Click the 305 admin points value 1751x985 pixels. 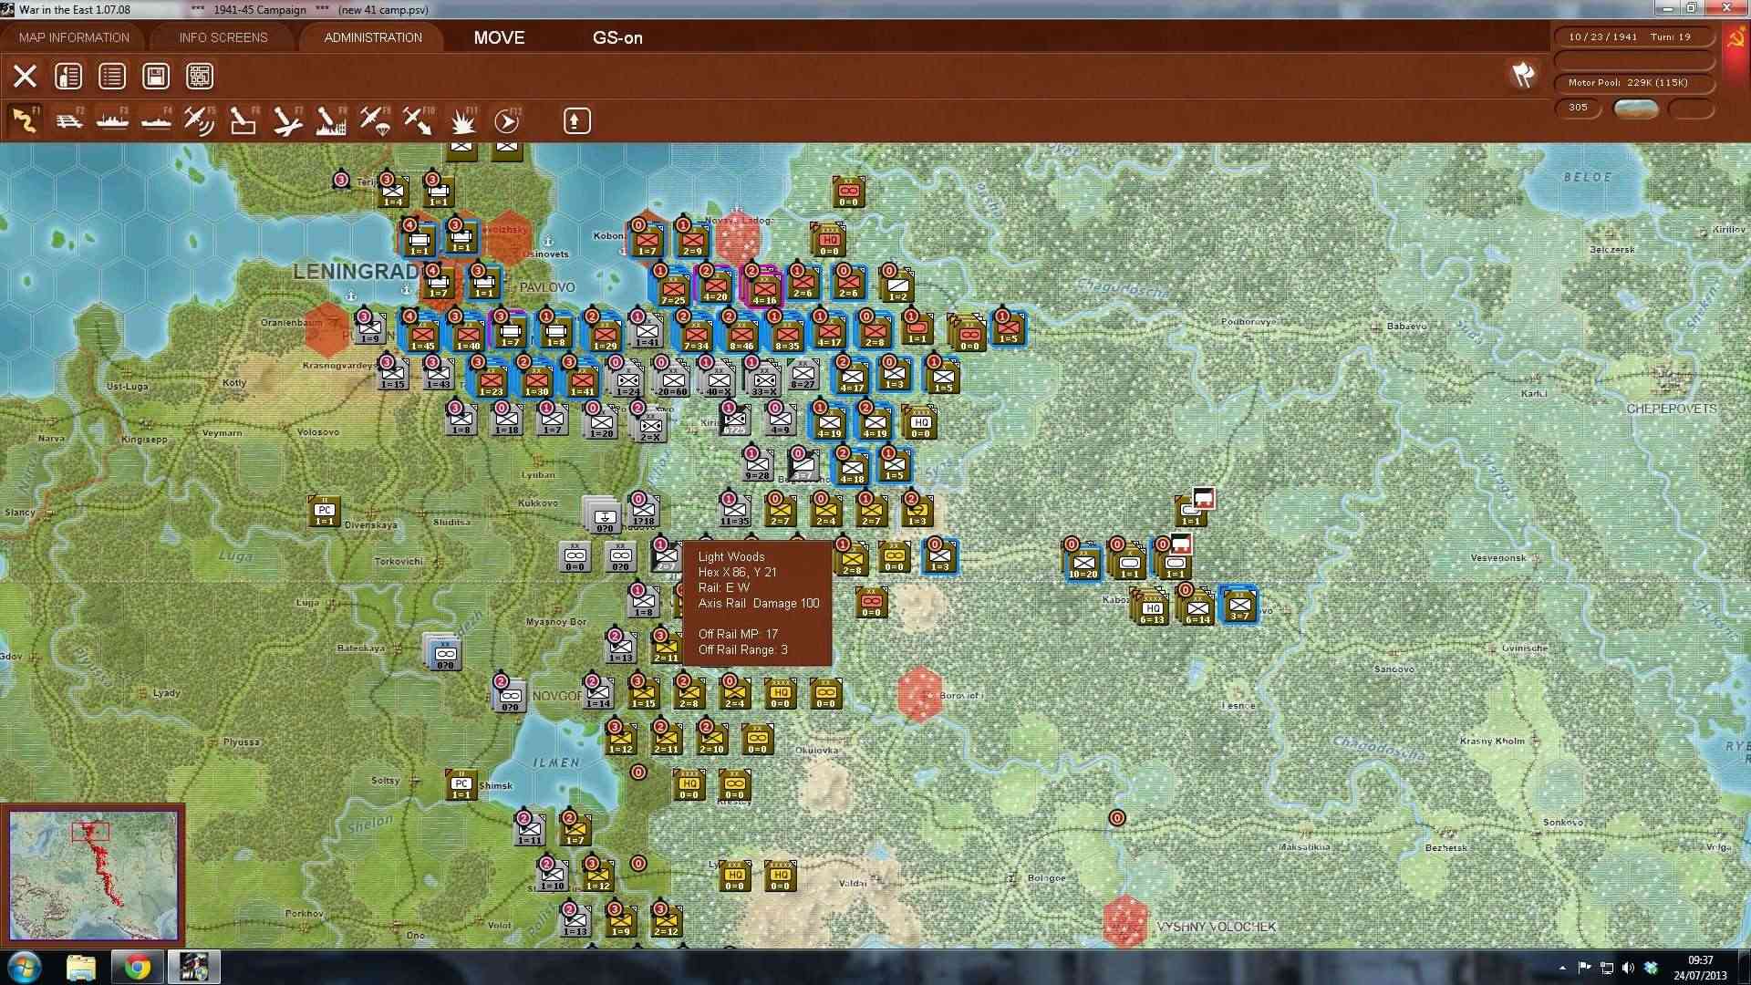pos(1578,108)
